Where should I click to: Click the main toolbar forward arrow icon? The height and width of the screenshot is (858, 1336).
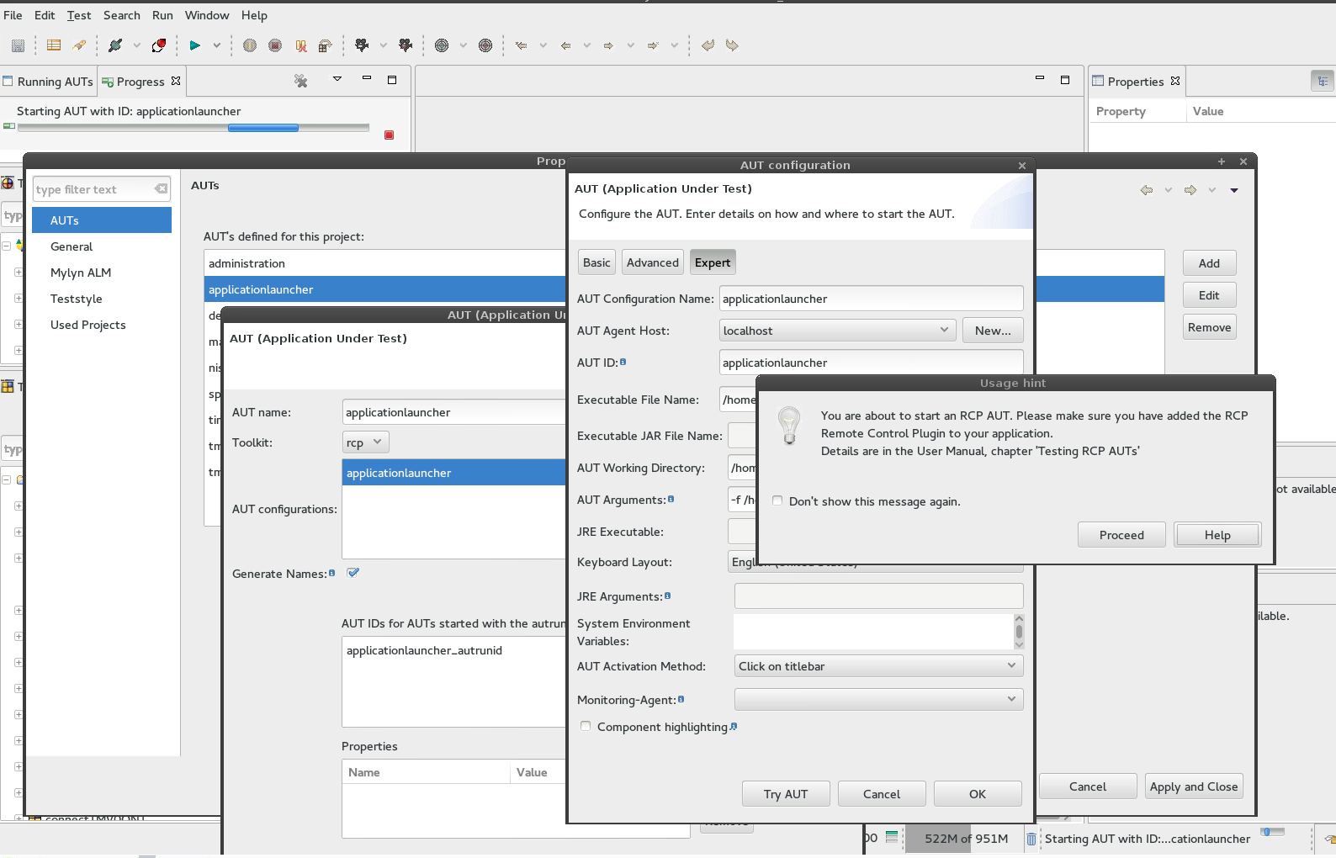(x=608, y=45)
